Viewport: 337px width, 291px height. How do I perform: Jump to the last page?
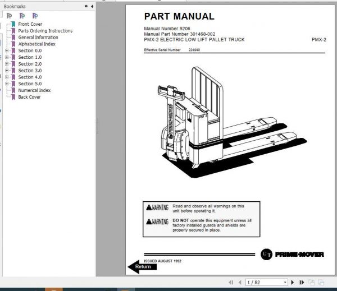pos(302,283)
